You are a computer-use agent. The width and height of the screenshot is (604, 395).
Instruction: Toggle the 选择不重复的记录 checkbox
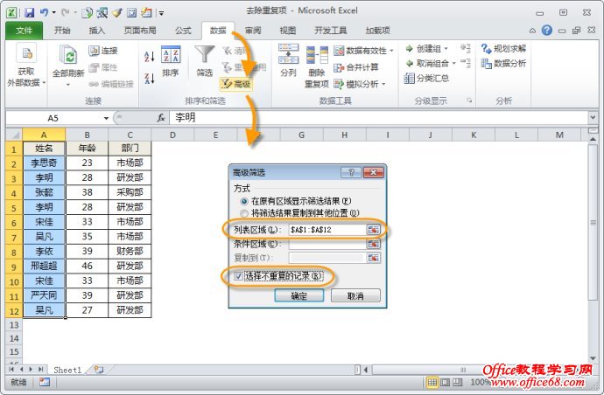pos(239,276)
